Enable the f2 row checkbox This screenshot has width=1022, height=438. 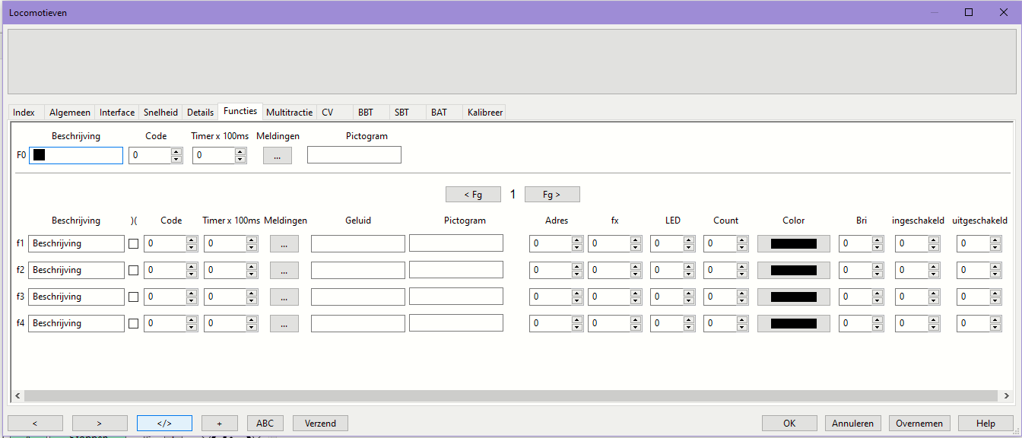pos(134,271)
